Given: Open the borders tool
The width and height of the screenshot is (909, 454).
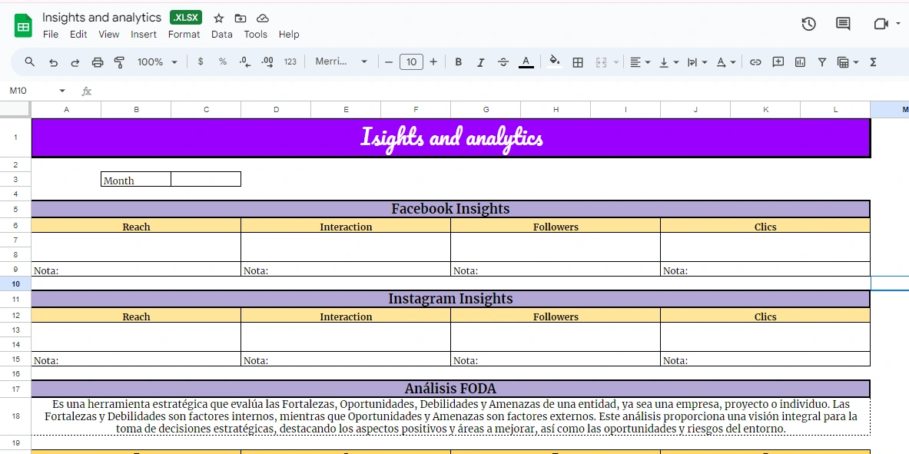Looking at the screenshot, I should (x=577, y=62).
